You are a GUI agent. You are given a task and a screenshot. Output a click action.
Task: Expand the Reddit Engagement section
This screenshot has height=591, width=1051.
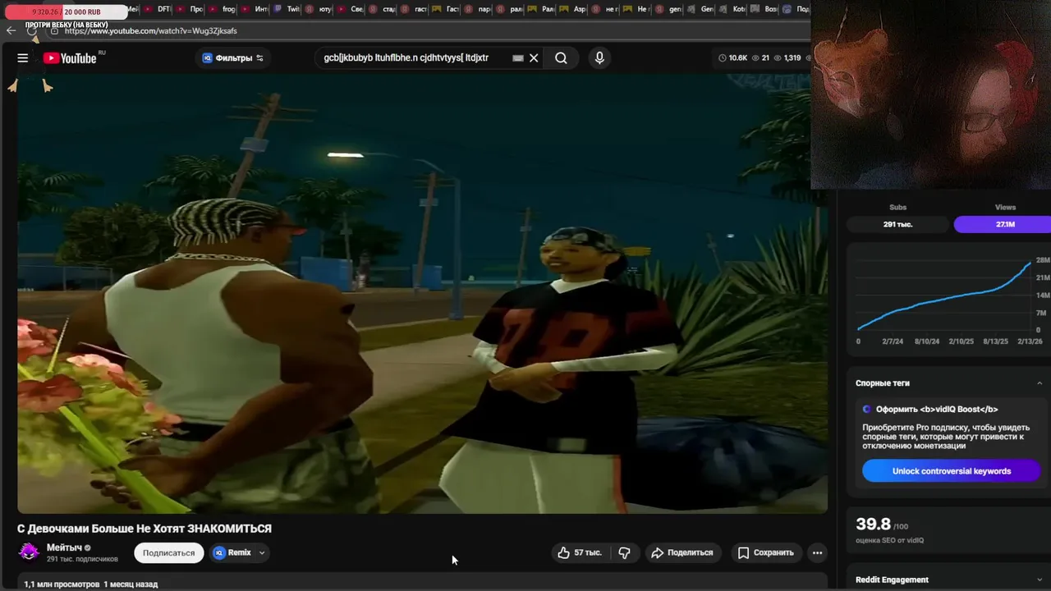coord(1040,580)
